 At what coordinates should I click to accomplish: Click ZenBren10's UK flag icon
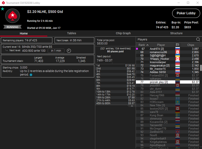pos(177,132)
